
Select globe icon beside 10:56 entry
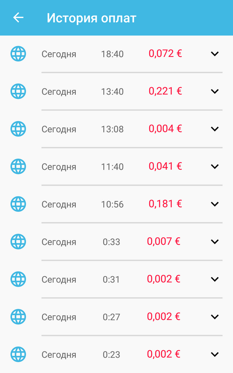click(x=18, y=204)
